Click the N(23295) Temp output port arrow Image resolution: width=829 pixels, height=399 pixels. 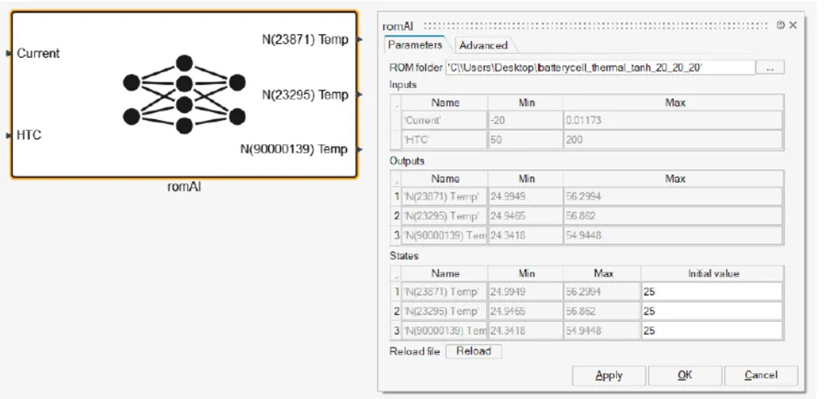(360, 95)
